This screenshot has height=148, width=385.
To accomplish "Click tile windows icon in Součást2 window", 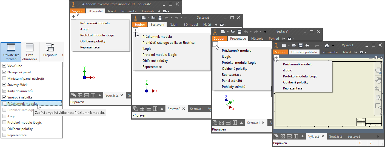I will [80, 95].
